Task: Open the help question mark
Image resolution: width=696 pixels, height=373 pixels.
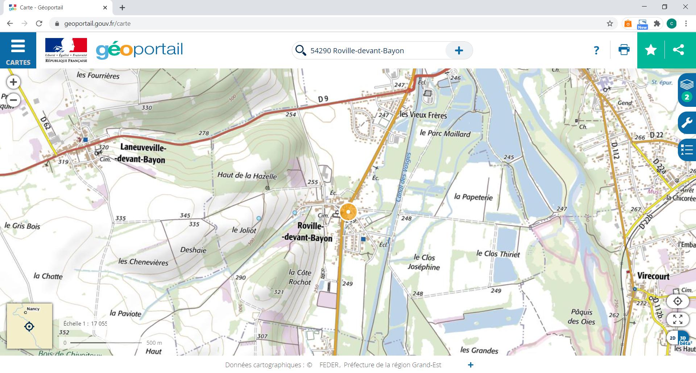Action: pyautogui.click(x=596, y=50)
